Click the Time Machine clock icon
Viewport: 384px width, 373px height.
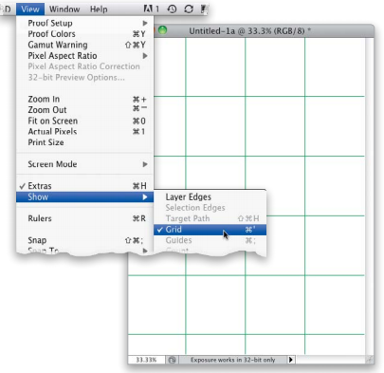(x=172, y=9)
